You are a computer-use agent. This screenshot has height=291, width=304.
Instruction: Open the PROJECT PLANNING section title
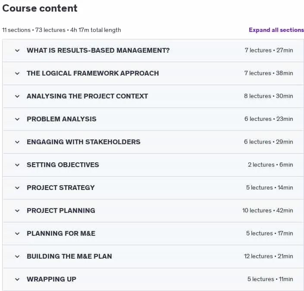click(x=61, y=211)
